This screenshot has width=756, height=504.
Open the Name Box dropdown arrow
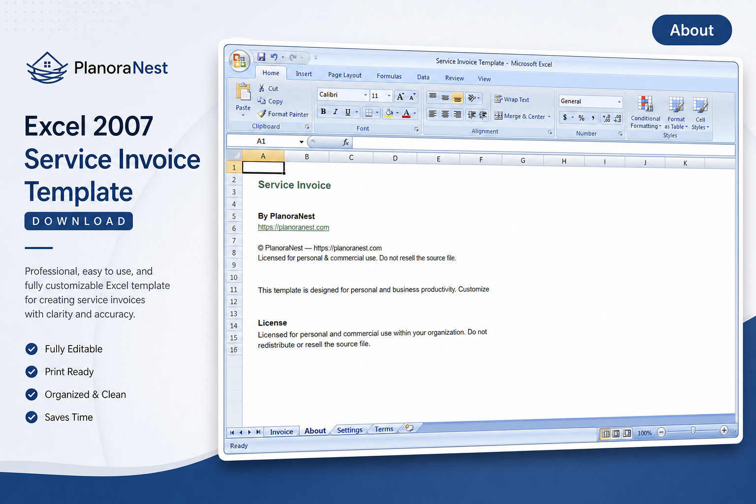pyautogui.click(x=302, y=142)
